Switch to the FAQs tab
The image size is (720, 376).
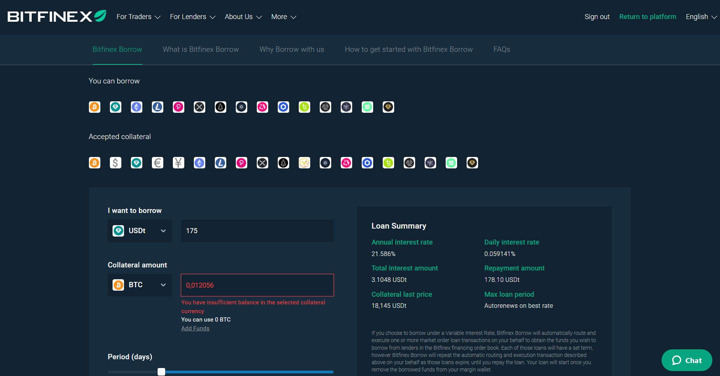coord(502,50)
